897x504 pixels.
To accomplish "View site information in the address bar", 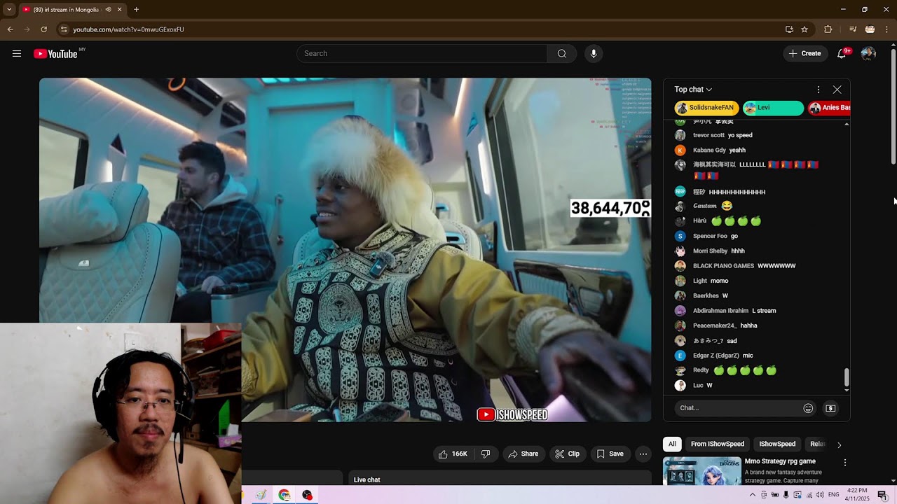I will pos(64,29).
